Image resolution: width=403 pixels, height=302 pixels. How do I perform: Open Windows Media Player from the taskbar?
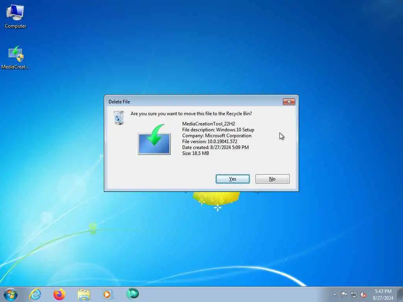click(107, 294)
